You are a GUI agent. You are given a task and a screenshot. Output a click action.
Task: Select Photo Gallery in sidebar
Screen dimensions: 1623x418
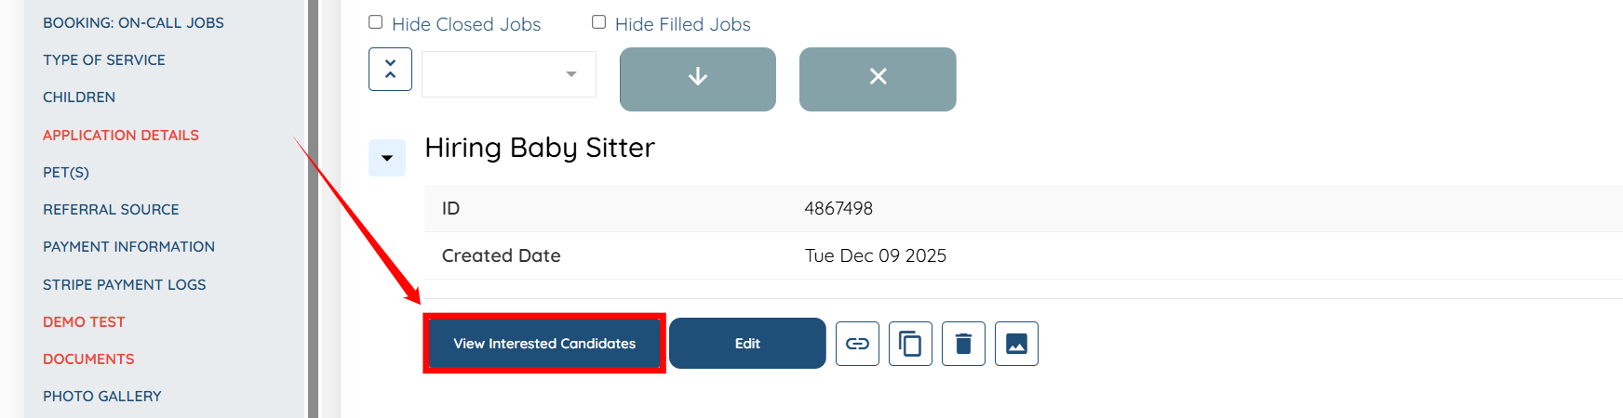[x=102, y=396]
